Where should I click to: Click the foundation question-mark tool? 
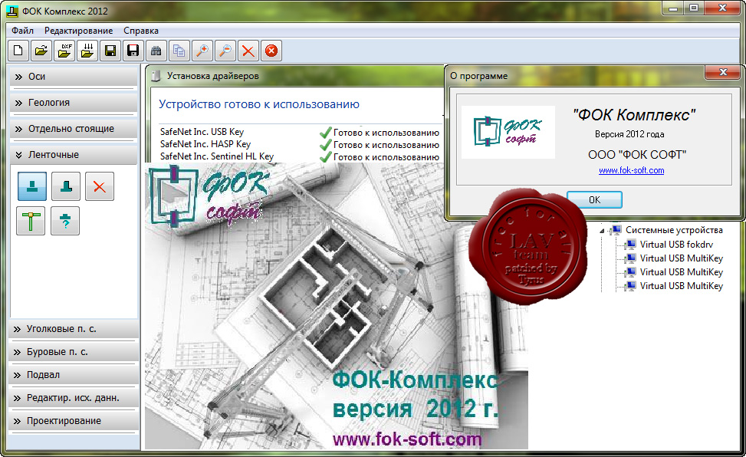click(x=65, y=221)
